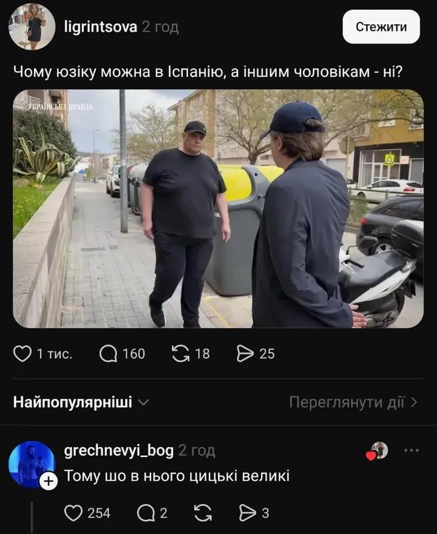Open comments on post with 160 replies
The height and width of the screenshot is (534, 437).
coord(108,354)
